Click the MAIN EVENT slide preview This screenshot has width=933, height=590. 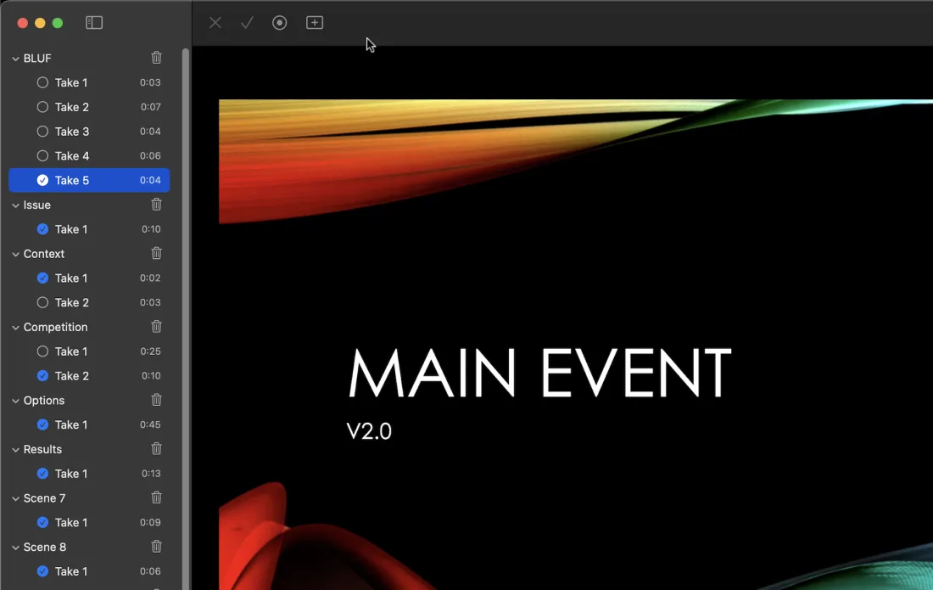[576, 345]
